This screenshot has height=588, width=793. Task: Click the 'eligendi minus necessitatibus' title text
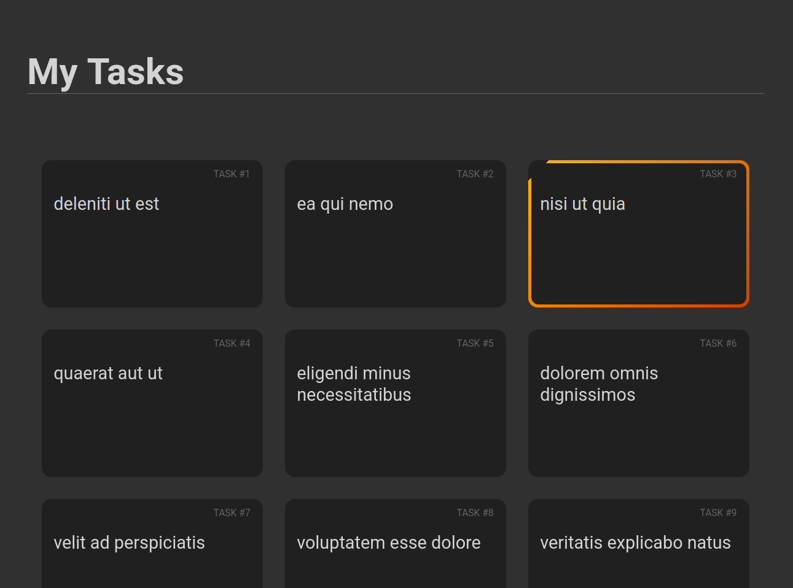[x=354, y=384]
